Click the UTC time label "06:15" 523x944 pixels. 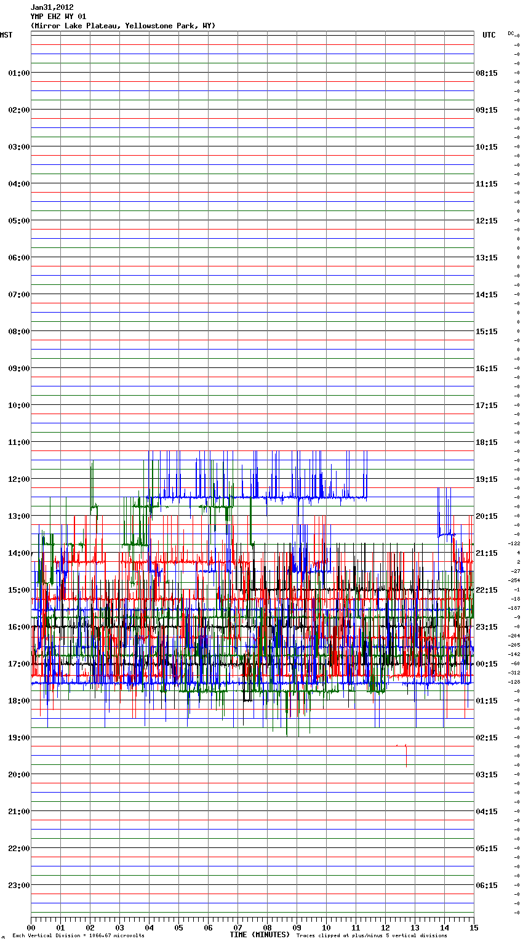[x=487, y=886]
